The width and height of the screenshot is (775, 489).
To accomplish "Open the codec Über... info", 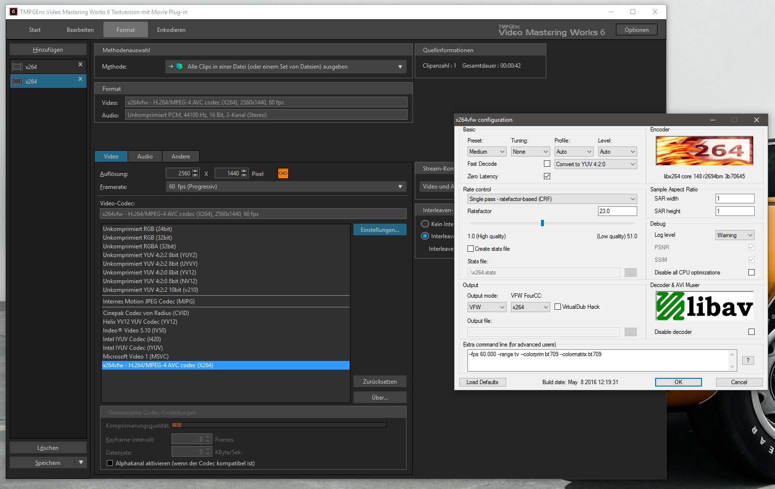I will pos(380,398).
